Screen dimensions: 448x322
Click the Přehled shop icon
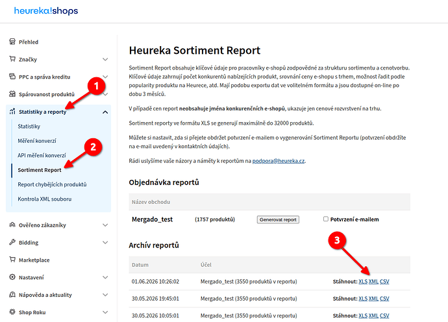[12, 42]
